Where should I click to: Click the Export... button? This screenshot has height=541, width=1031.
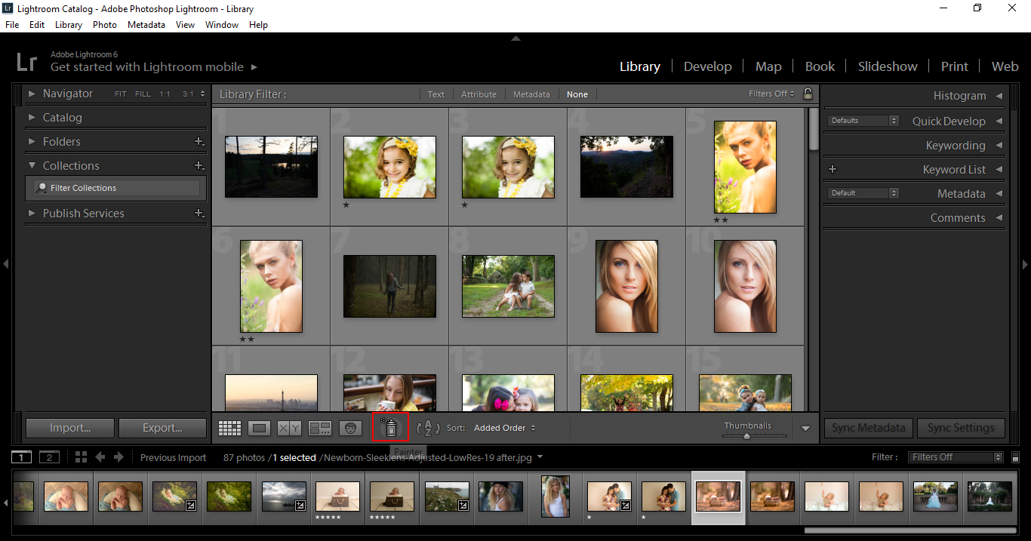coord(162,428)
